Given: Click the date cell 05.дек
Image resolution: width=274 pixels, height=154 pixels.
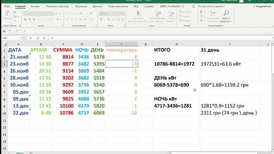Looking at the screenshot, I should pos(18,92).
